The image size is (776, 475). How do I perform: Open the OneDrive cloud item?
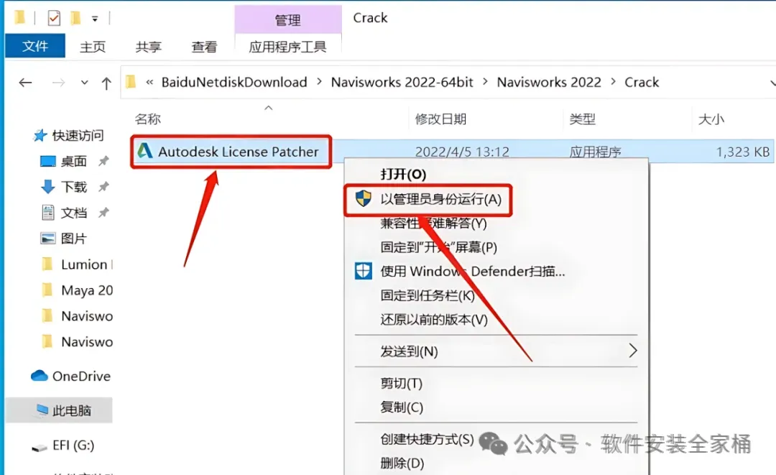70,377
